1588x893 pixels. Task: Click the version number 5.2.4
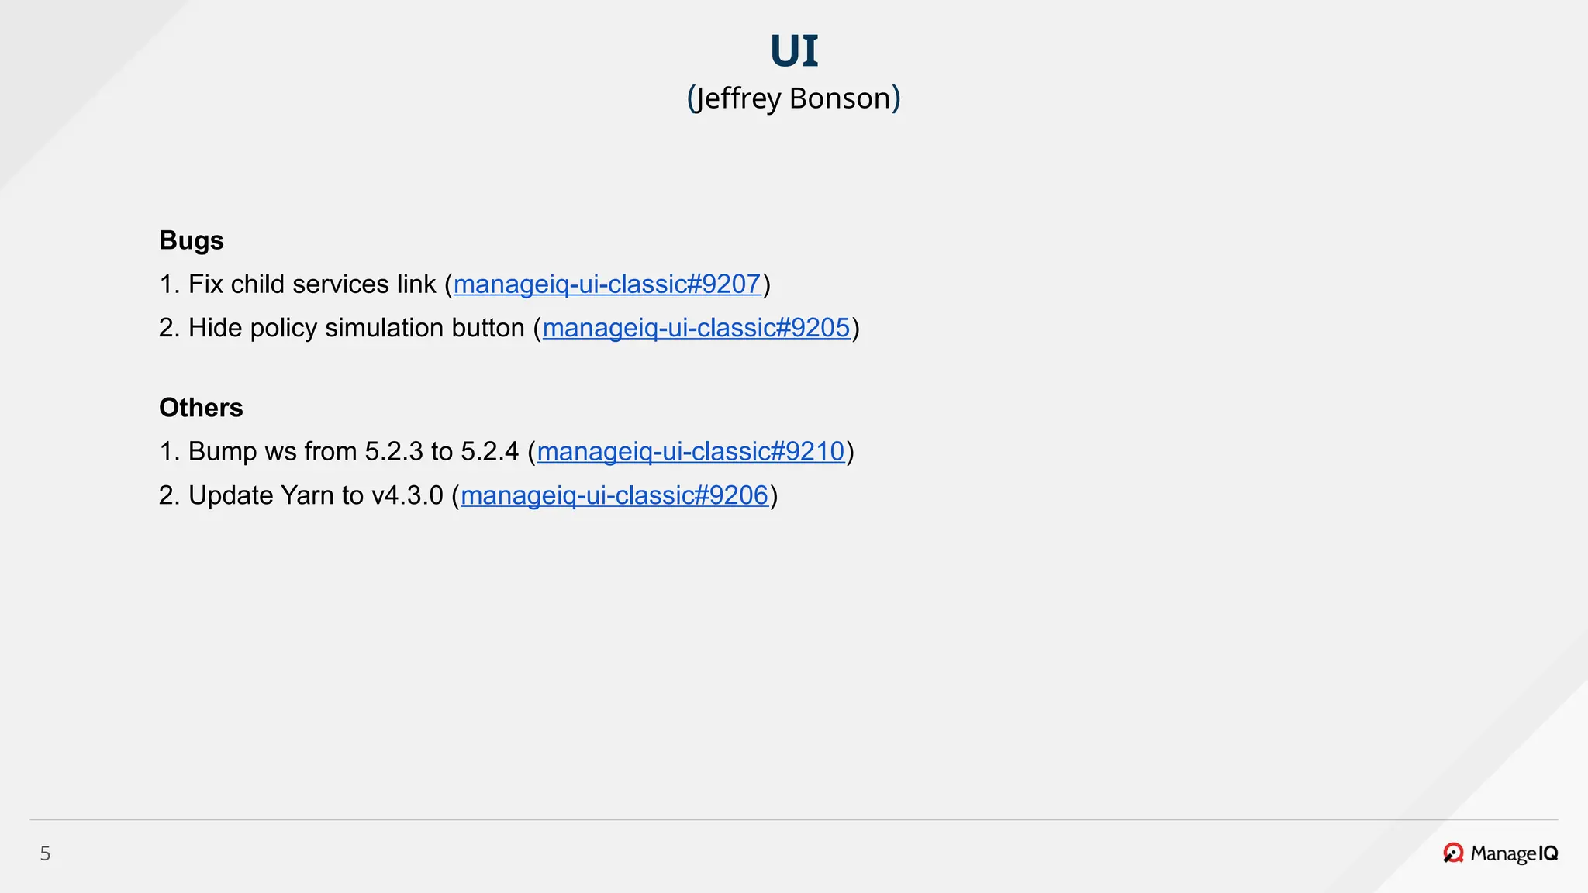point(489,452)
